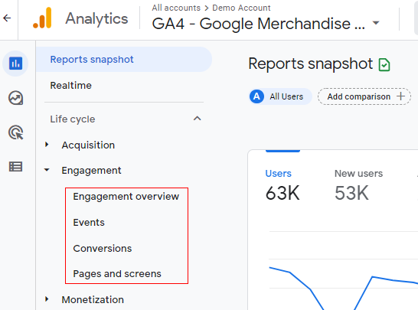The height and width of the screenshot is (310, 418).
Task: Click the 53K new users value
Action: [x=351, y=193]
